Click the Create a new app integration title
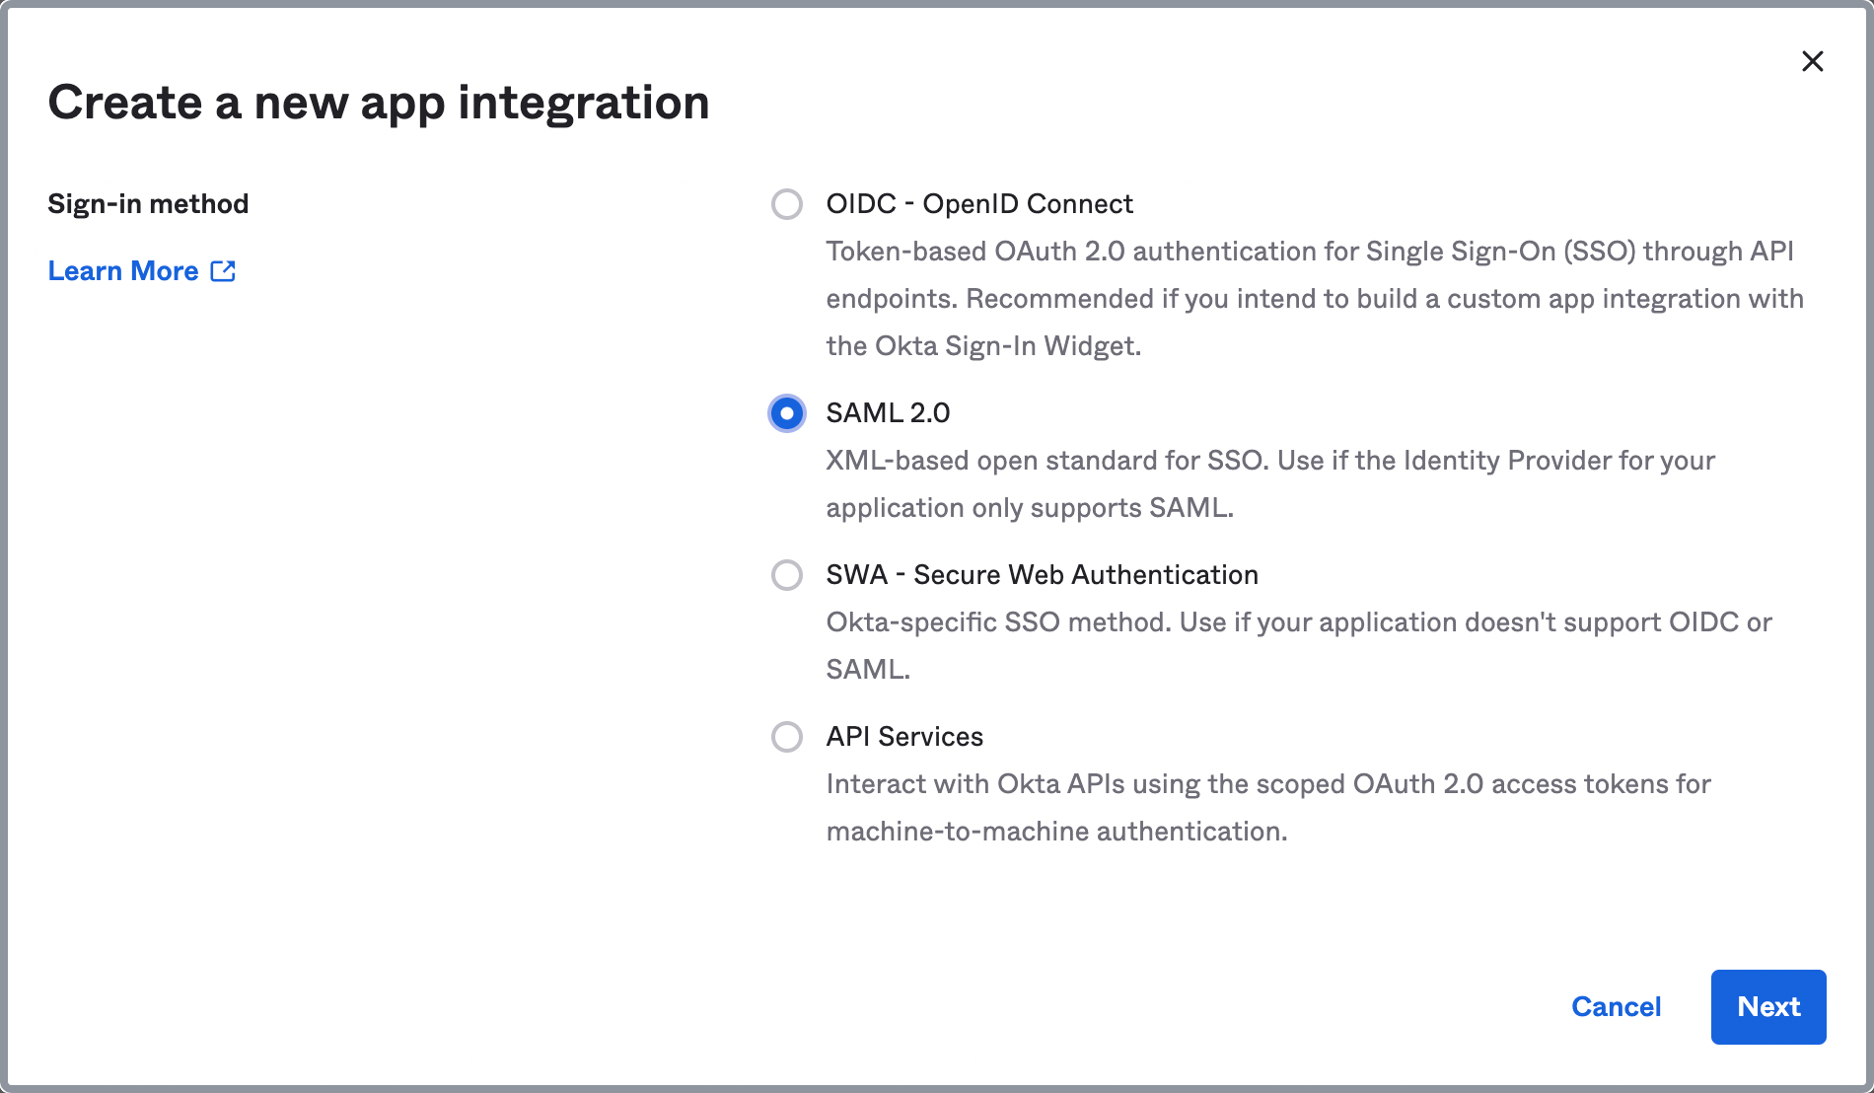 pos(379,102)
